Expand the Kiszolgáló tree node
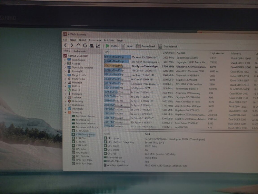258x194 pixels. pos(65,71)
